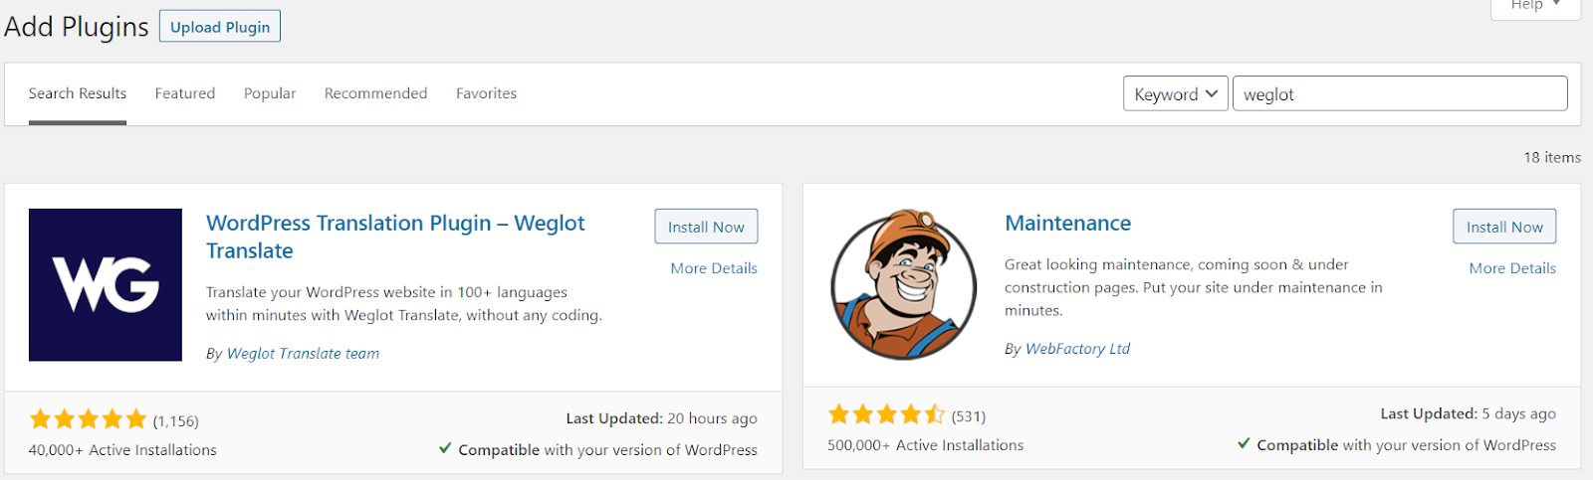This screenshot has height=480, width=1593.
Task: Click the Weglot five-star rating
Action: click(x=88, y=419)
